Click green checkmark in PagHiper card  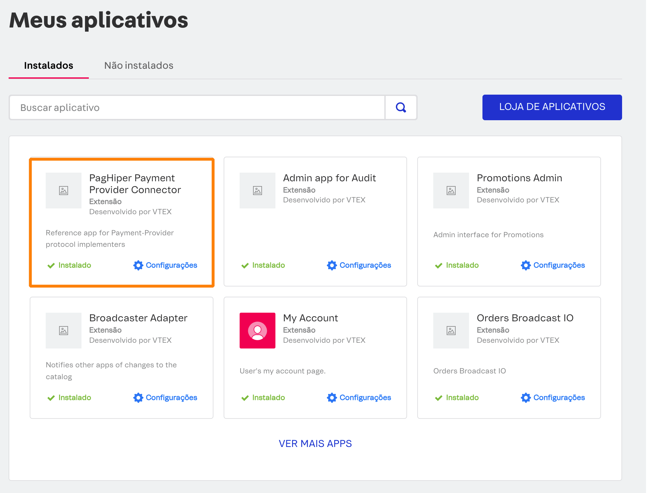tap(51, 266)
